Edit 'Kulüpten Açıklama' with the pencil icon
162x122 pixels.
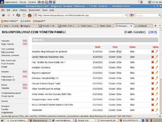157,67
